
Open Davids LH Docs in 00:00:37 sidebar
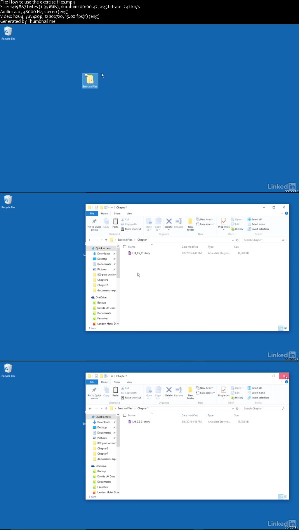pyautogui.click(x=106, y=476)
